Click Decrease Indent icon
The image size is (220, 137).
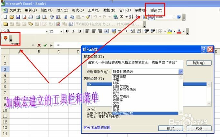[147, 31]
